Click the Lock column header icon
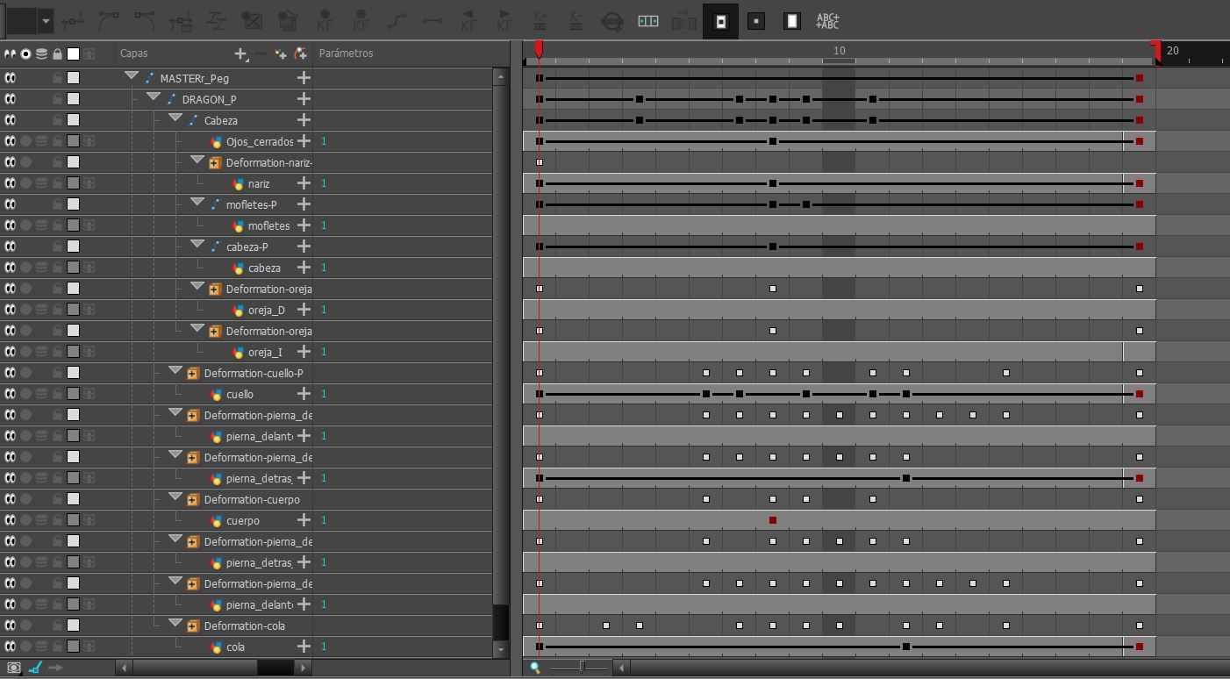The height and width of the screenshot is (679, 1230). [x=57, y=54]
